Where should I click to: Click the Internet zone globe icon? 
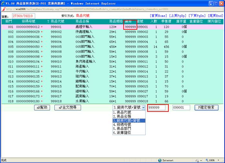pos(160,160)
